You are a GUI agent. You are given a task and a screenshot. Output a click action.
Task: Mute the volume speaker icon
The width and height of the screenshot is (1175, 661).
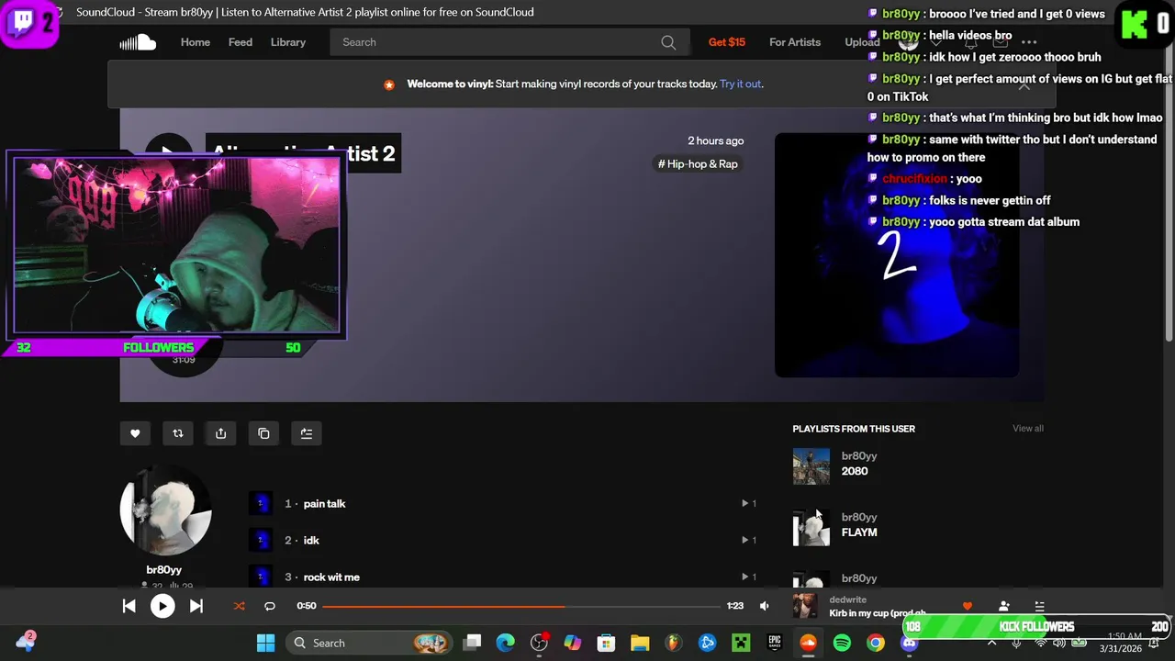764,606
